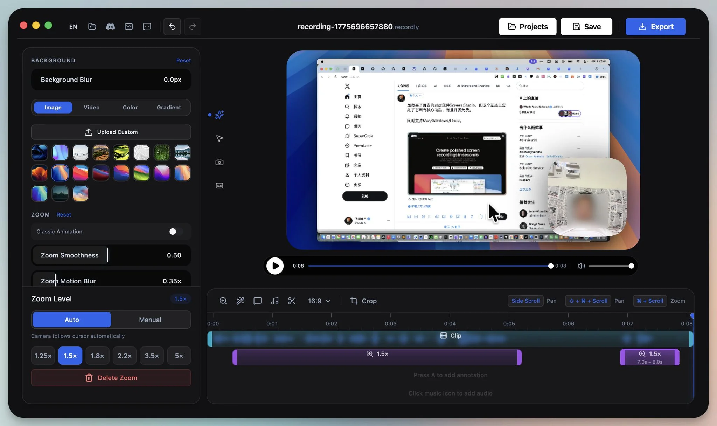
Task: Click the magic wand icon in timeline toolbar
Action: pyautogui.click(x=240, y=301)
